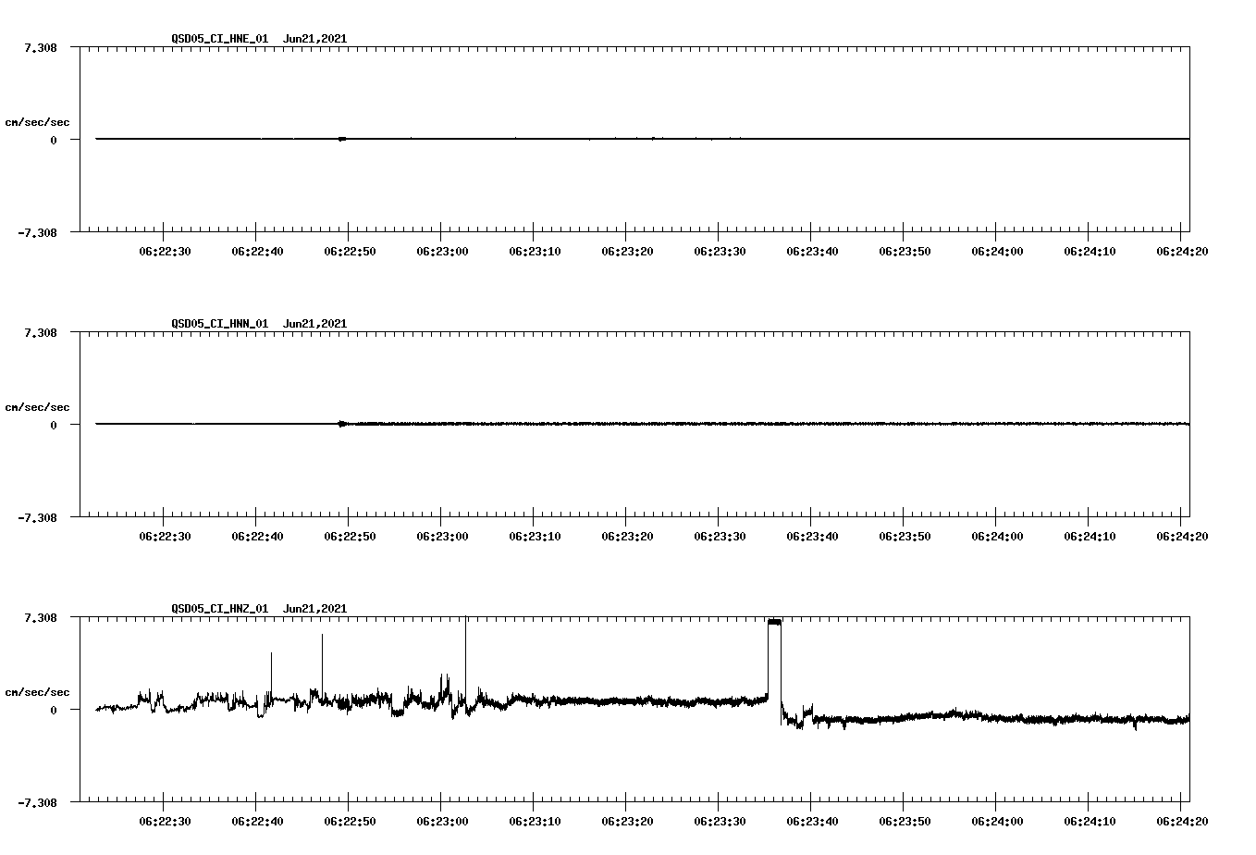Viewport: 1256px width, 855px height.
Task: Click the 7.308 upper limit on HNN plot
Action: pos(41,332)
